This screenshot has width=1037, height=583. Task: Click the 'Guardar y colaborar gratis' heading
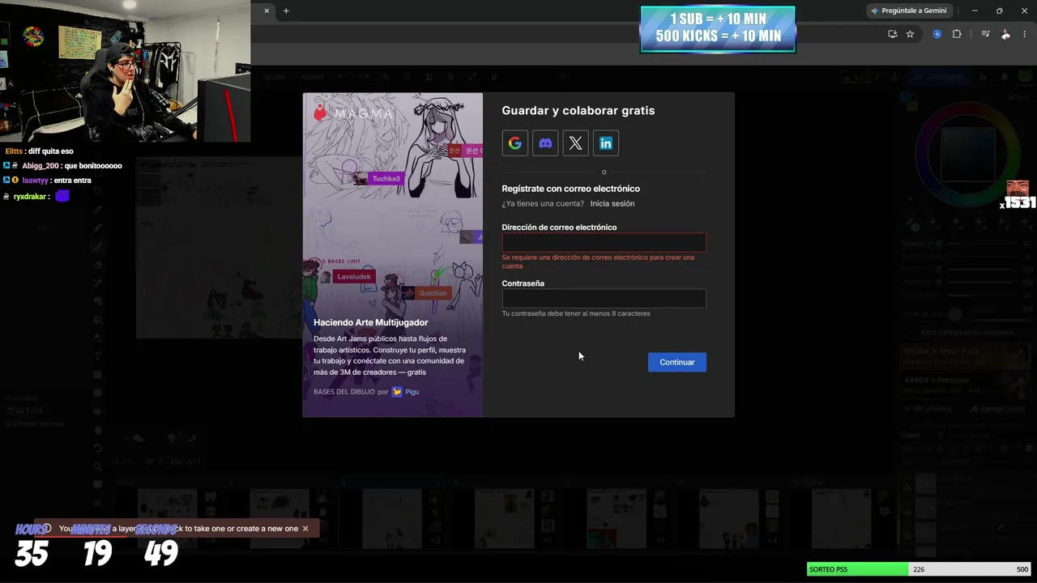[578, 111]
